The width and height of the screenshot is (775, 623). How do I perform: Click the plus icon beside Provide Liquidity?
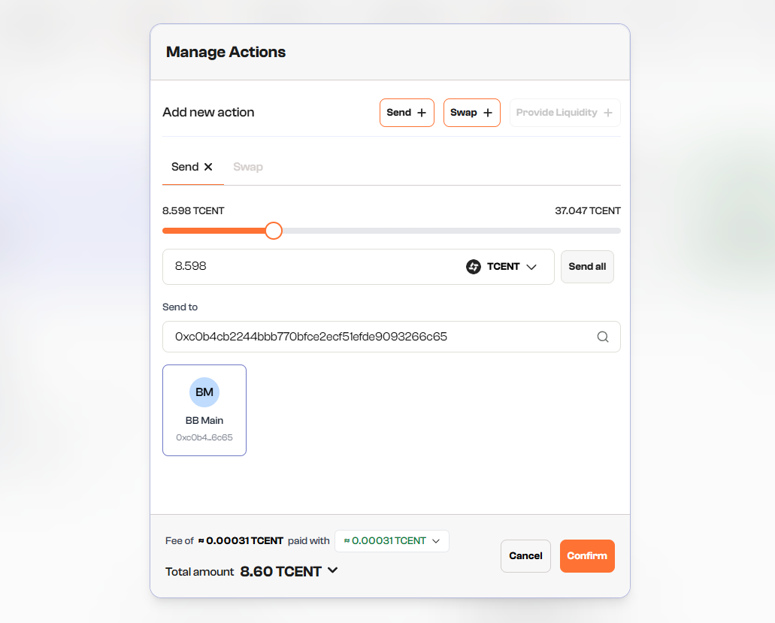[x=608, y=113]
